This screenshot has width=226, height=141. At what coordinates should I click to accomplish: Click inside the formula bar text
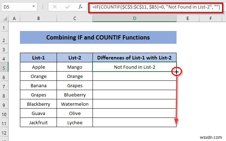156,7
